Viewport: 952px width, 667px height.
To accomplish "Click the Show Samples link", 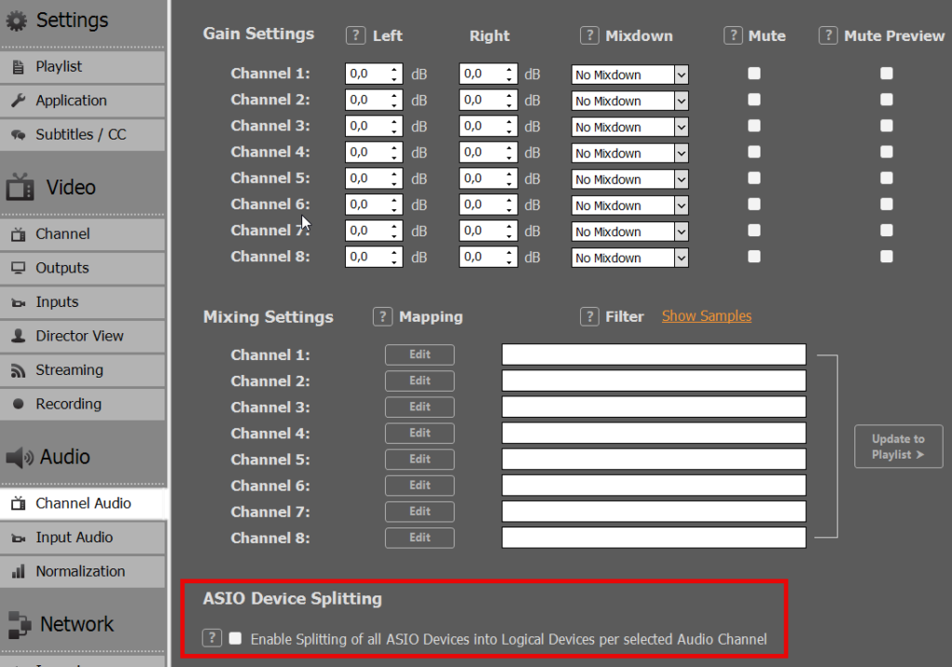I will (707, 316).
